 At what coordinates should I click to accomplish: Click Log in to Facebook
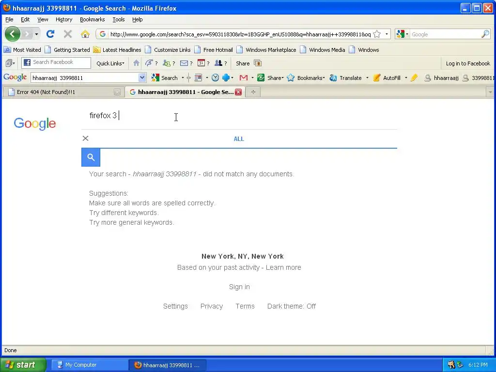[x=468, y=63]
